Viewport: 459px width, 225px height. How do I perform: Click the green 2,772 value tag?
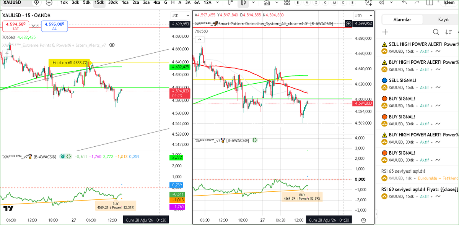(177, 157)
